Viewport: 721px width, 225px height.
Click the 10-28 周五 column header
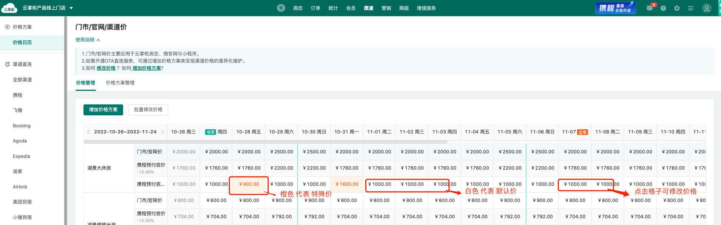tap(249, 132)
